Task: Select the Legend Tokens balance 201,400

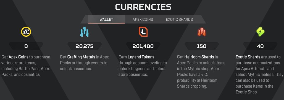Action: [143, 46]
